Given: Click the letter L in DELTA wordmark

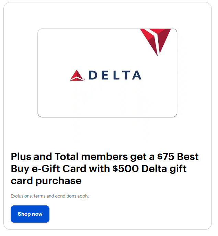Looking at the screenshot, I should pos(116,75).
